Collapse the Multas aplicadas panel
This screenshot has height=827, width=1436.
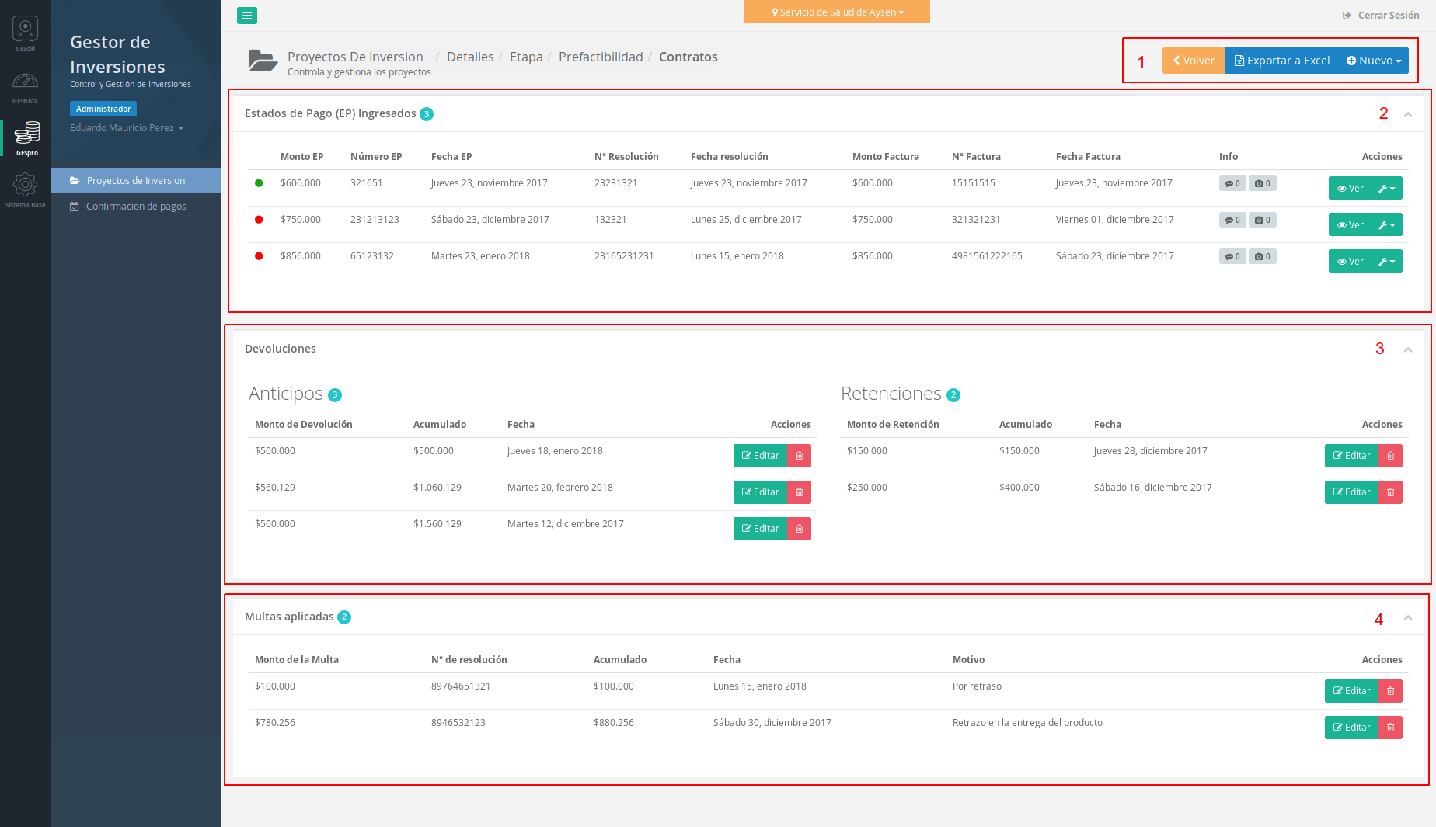click(x=1408, y=618)
